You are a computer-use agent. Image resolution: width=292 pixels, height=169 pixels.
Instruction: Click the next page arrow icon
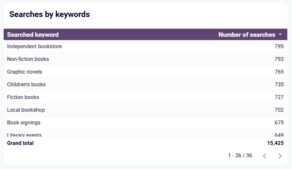tap(280, 156)
